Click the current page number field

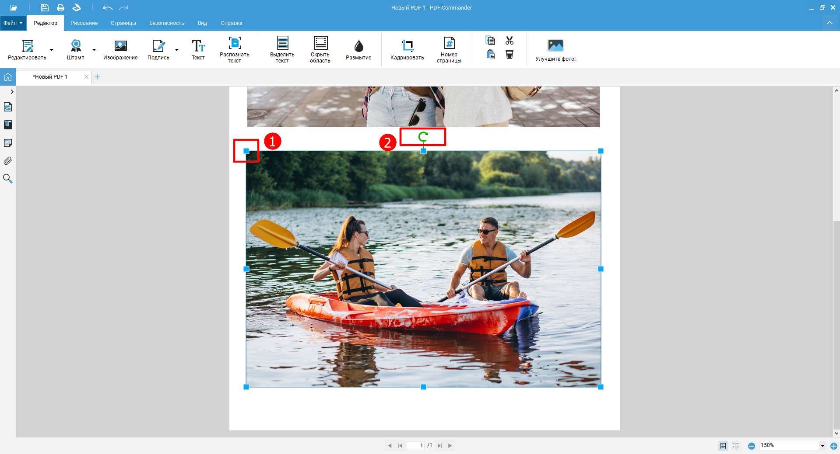416,446
